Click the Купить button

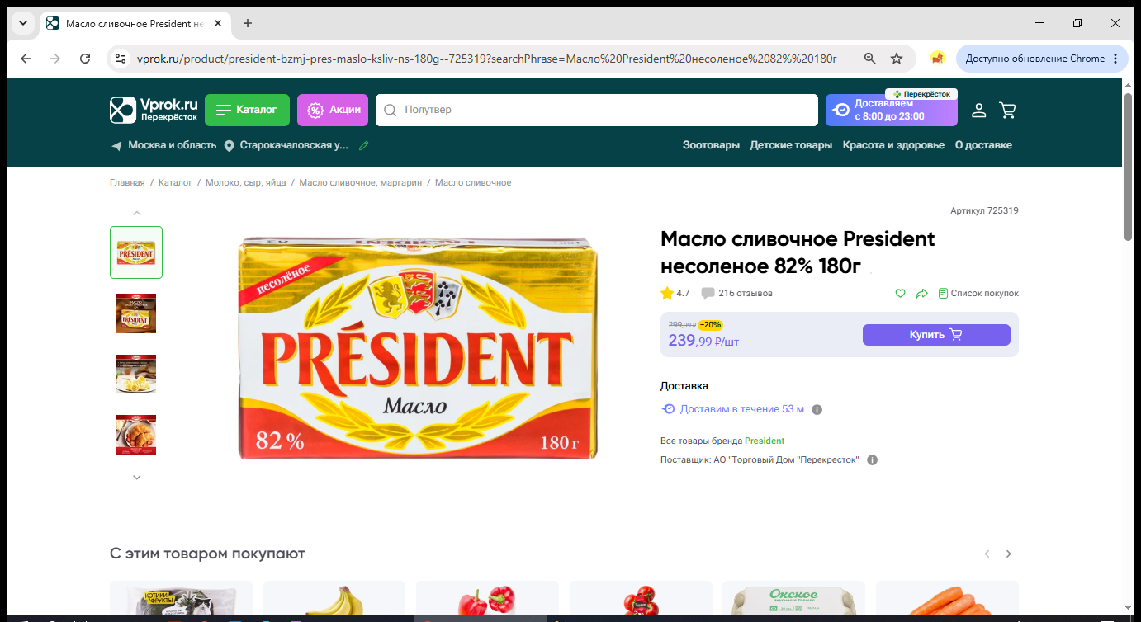[x=936, y=335]
